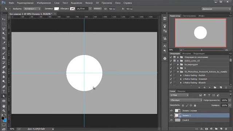Select the Brush tool
Screen dimensions: 233x131
(4, 53)
